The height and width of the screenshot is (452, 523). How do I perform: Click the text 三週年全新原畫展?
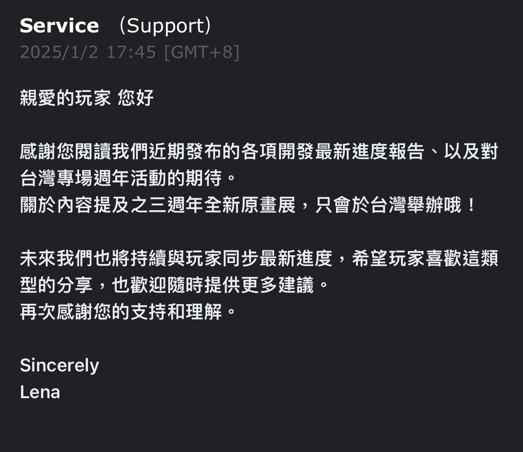point(222,205)
